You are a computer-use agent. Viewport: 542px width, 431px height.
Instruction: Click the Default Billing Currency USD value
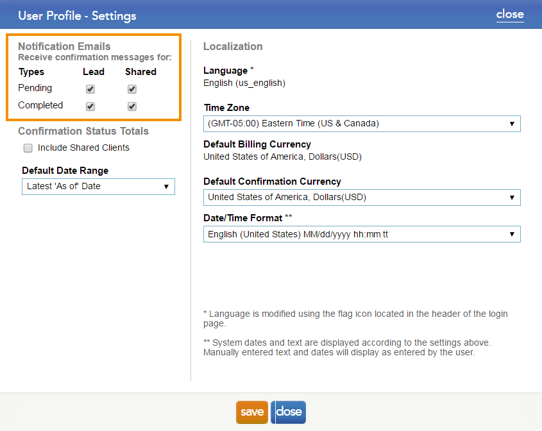coord(283,156)
